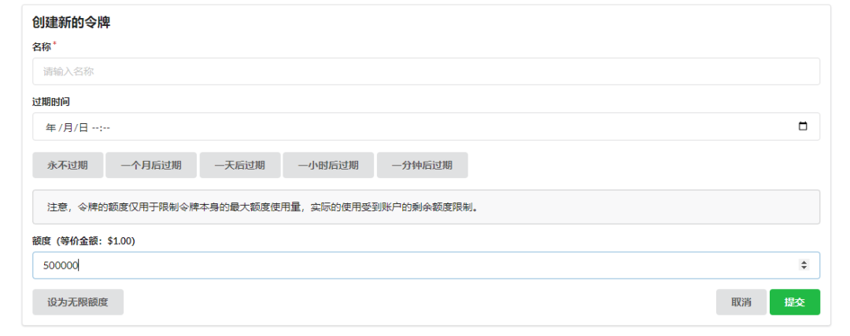
Task: Click the quota decrement down arrow
Action: [x=804, y=268]
